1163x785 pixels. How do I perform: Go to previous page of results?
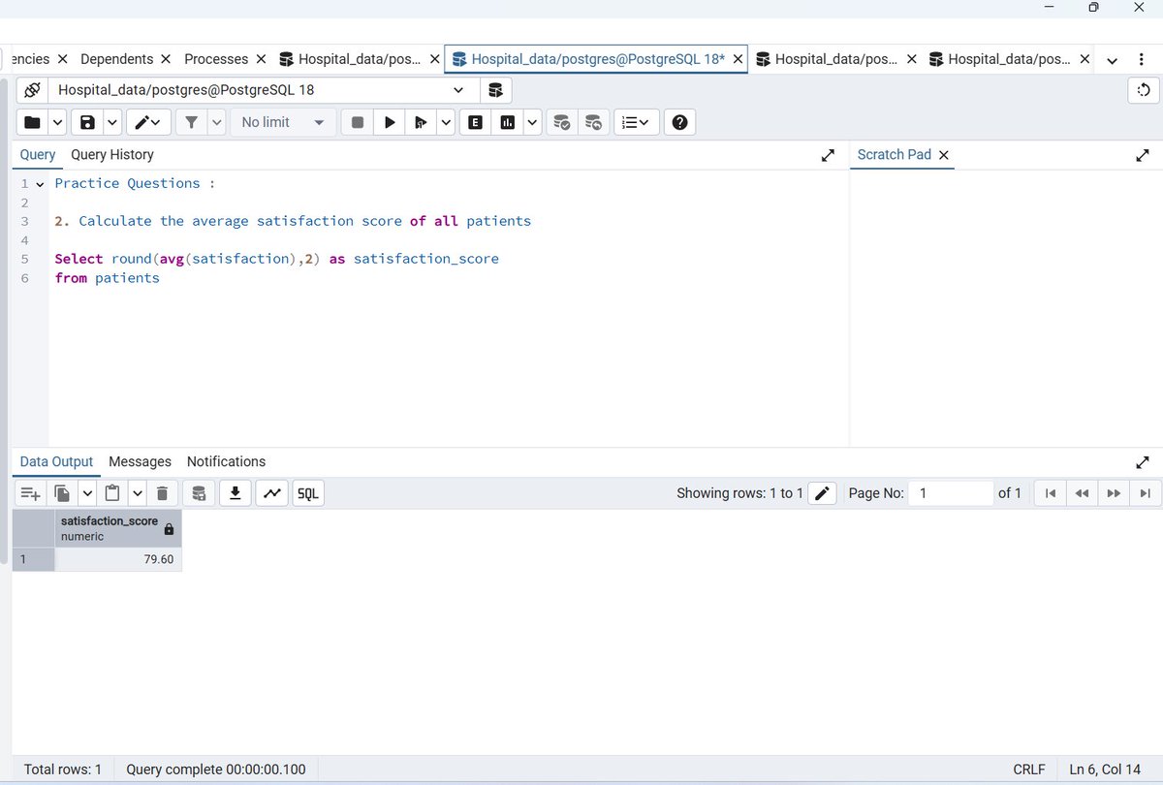[1082, 493]
